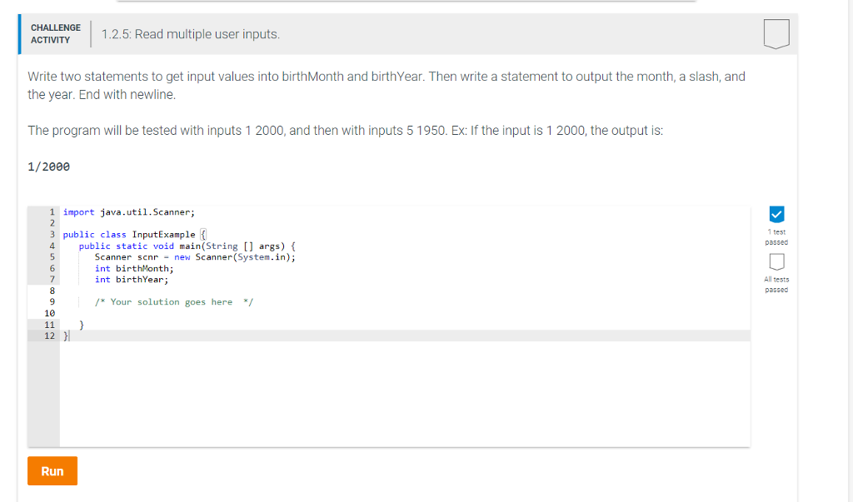Click line number 9 in the gutter
This screenshot has width=853, height=502.
pos(52,301)
